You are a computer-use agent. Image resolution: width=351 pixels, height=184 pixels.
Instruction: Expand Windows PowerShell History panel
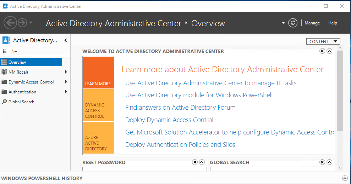point(345,178)
